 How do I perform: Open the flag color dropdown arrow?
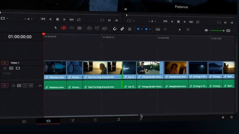pos(142,29)
